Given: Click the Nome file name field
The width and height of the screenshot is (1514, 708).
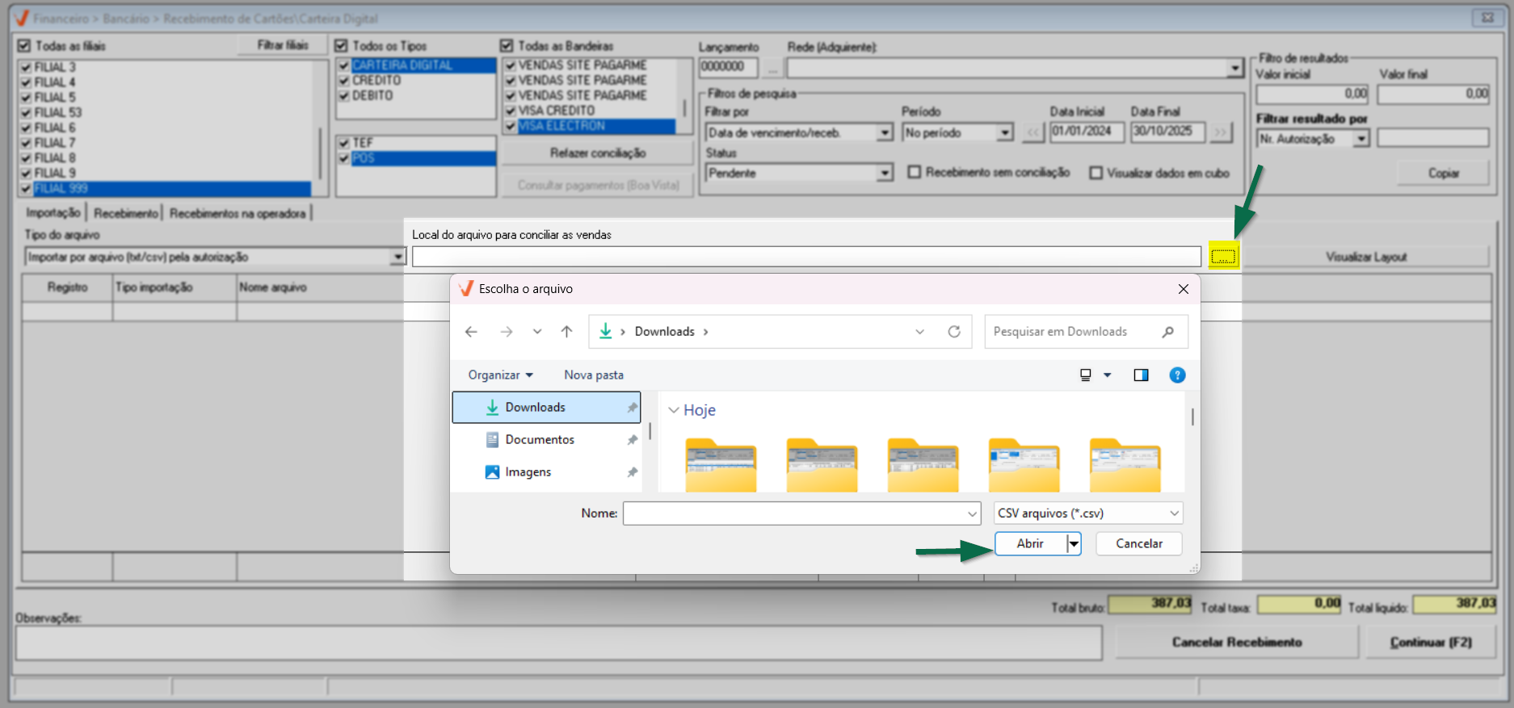Looking at the screenshot, I should click(x=796, y=513).
